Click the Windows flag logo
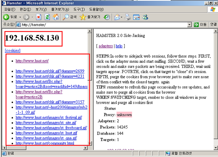Screen dimensions: 218x157 (x=213, y=9)
